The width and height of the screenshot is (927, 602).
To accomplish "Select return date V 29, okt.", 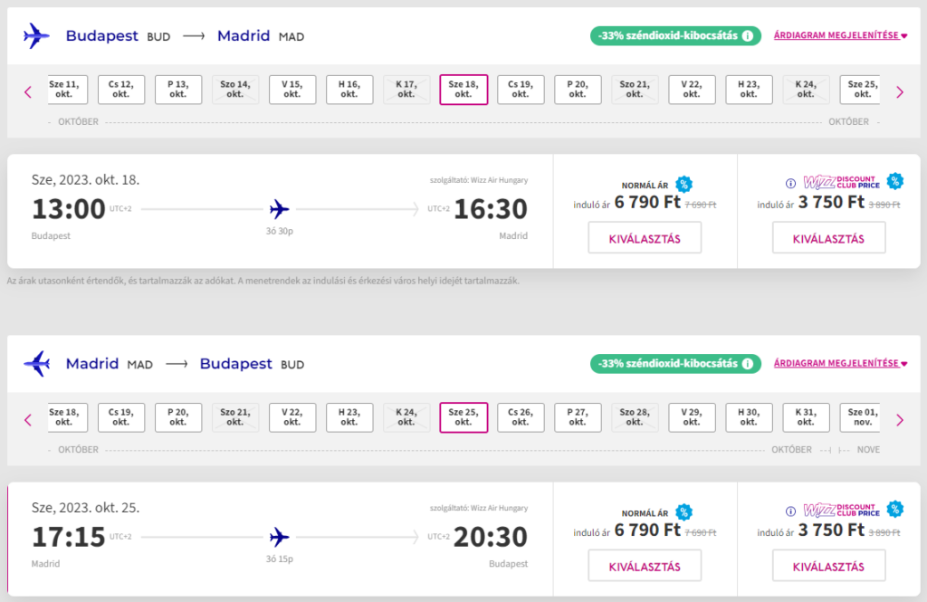I will (x=692, y=417).
